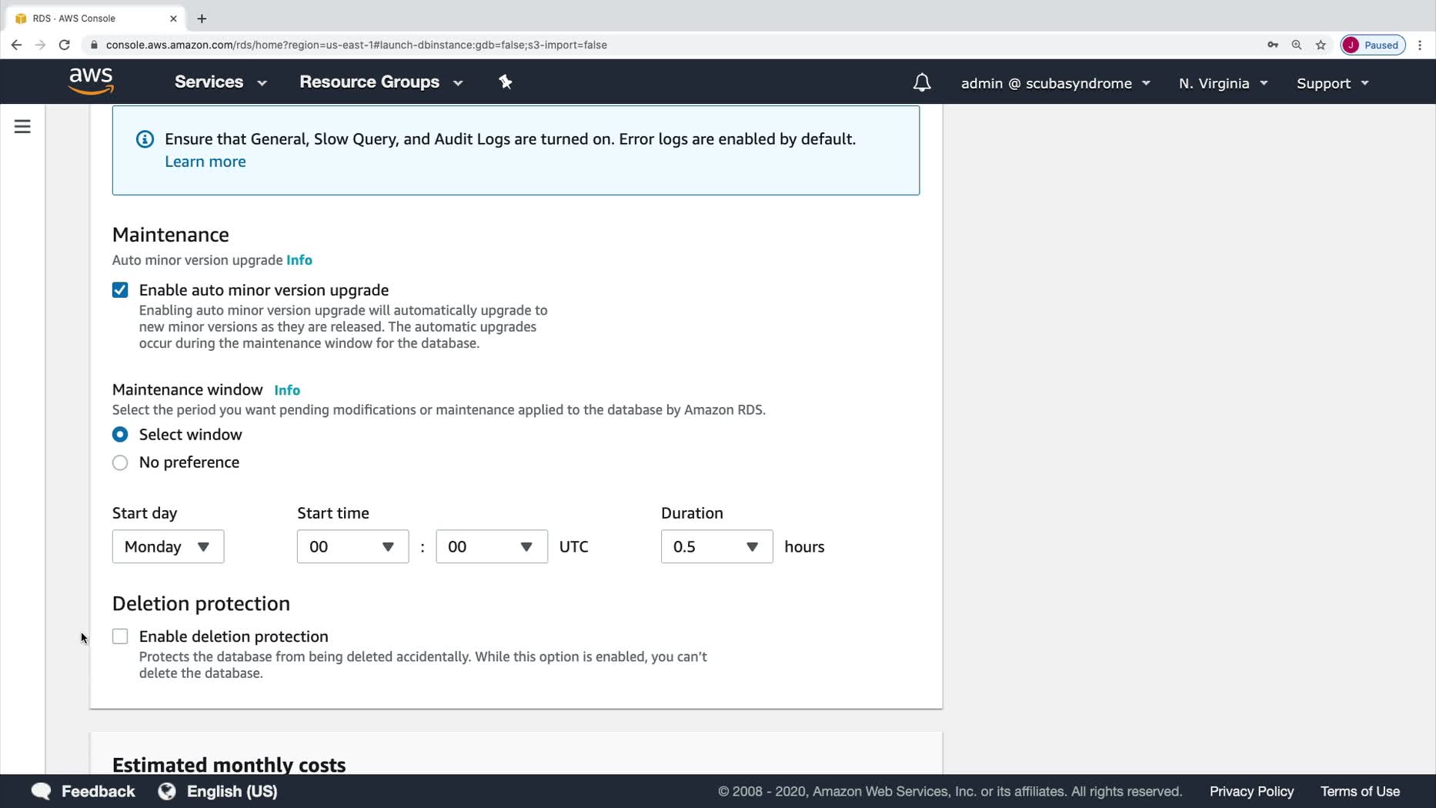Click the Maintenance window Info link

[287, 390]
